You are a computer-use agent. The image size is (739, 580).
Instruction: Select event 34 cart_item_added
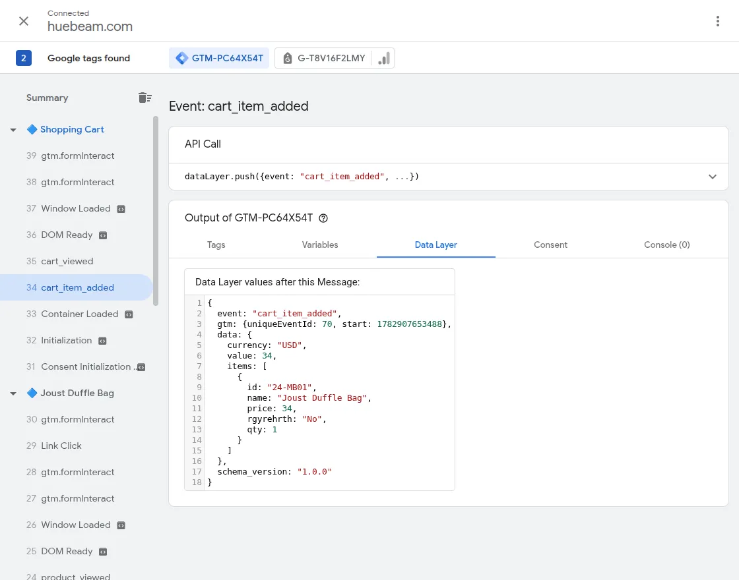point(77,287)
